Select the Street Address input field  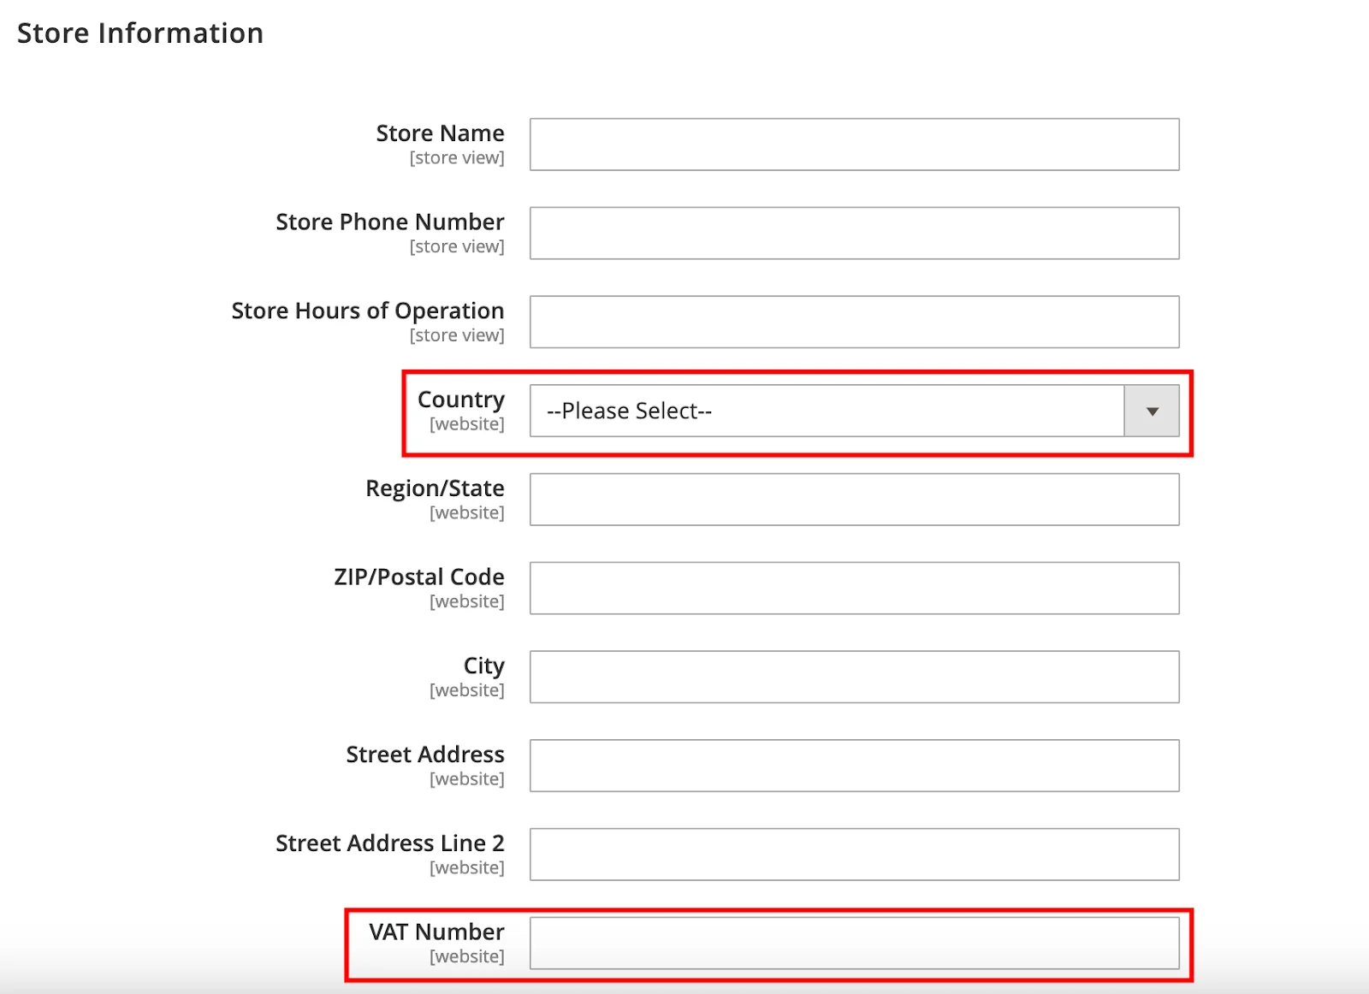(854, 766)
